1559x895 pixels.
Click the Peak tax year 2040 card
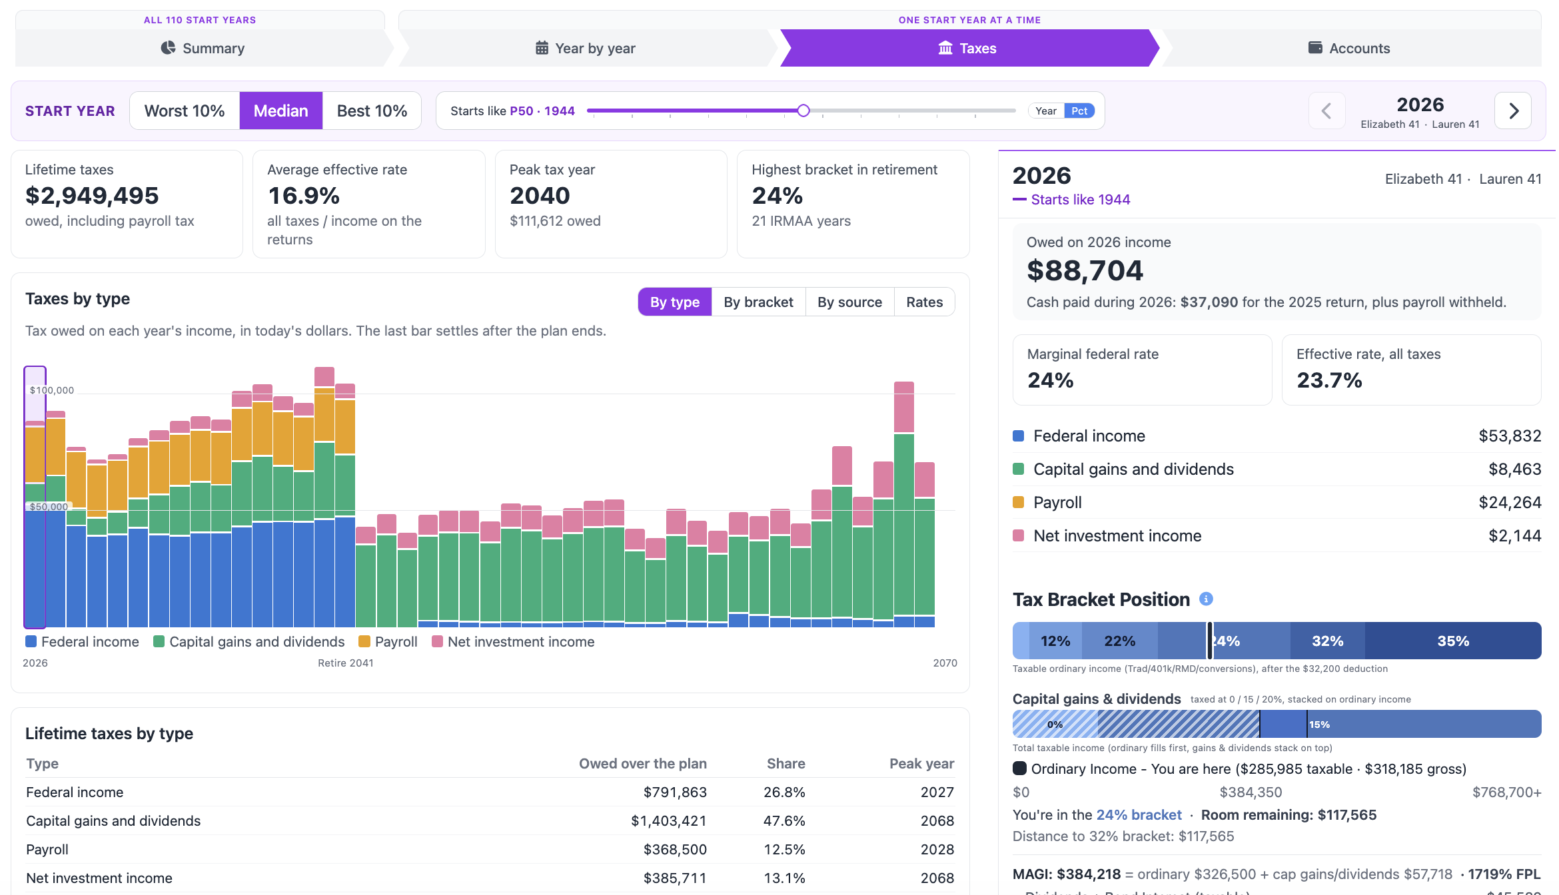click(x=611, y=204)
